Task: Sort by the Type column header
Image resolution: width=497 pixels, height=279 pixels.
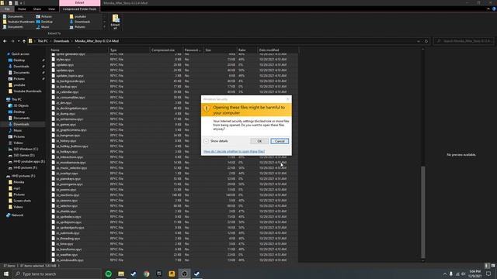Action: (x=130, y=50)
